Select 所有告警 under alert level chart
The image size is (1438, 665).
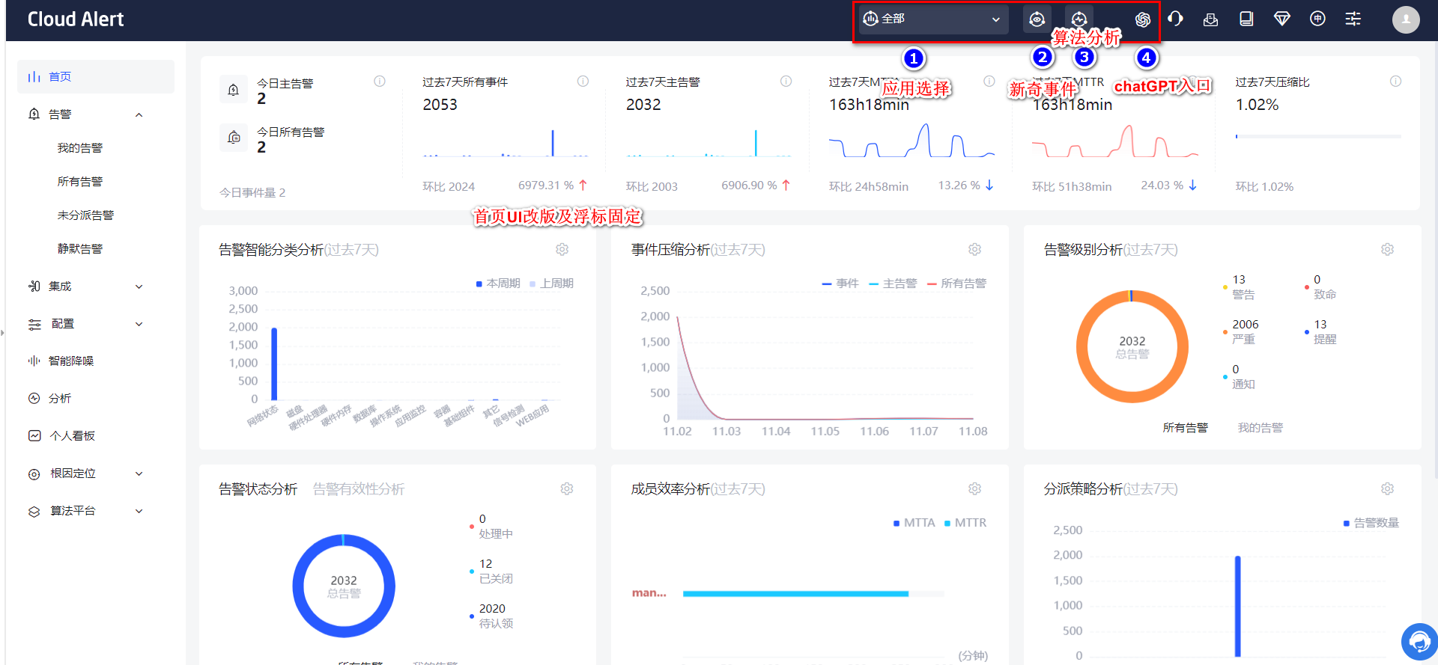tap(1185, 428)
